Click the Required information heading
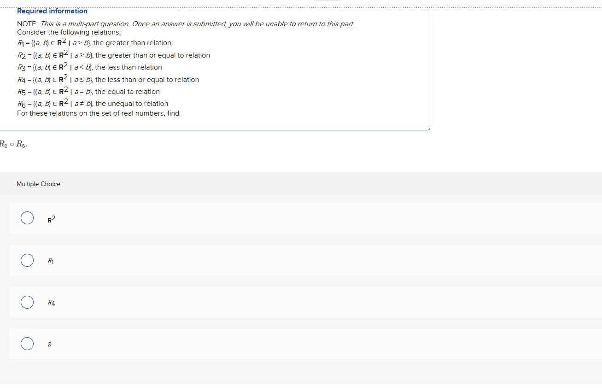The image size is (602, 392). tap(52, 11)
